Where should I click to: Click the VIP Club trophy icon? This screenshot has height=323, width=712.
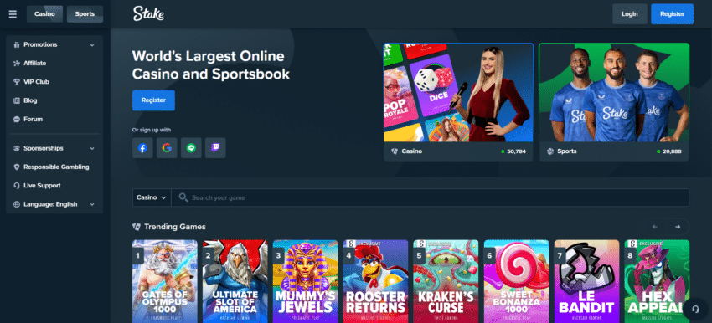click(x=17, y=82)
